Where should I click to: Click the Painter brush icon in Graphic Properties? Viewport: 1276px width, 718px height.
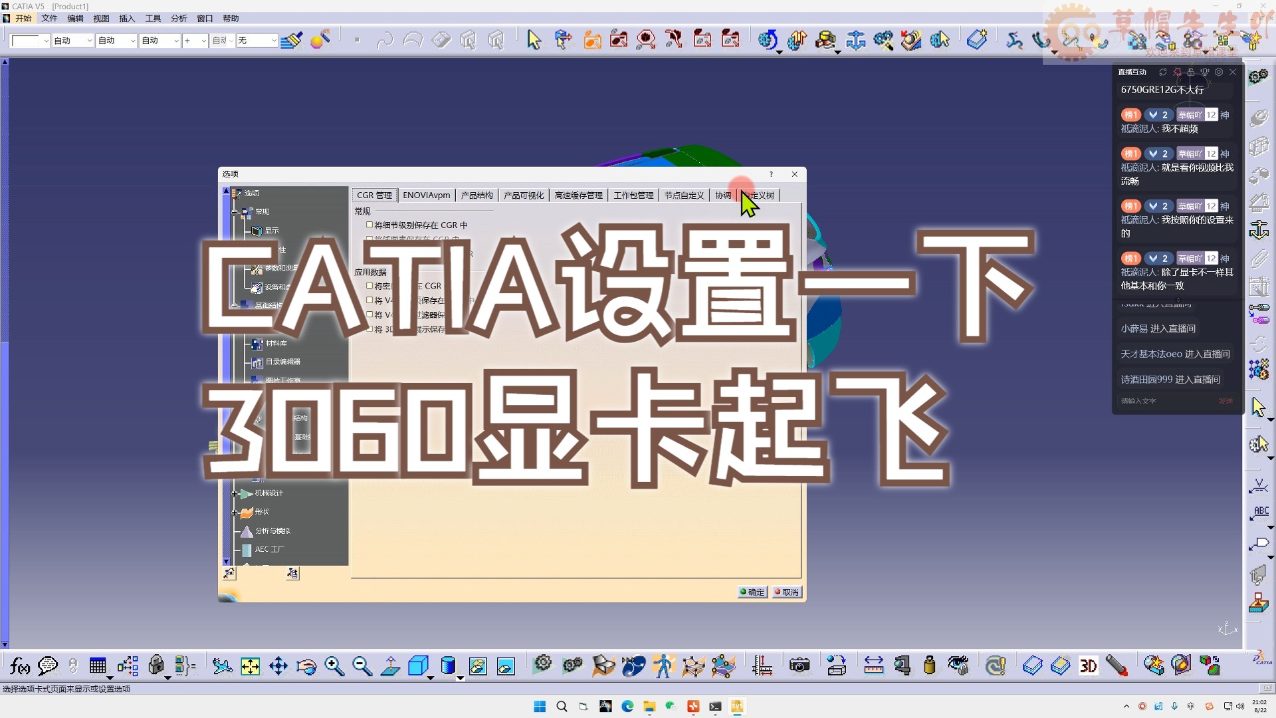point(291,40)
